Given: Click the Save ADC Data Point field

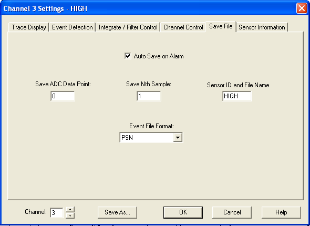Looking at the screenshot, I should [x=63, y=96].
